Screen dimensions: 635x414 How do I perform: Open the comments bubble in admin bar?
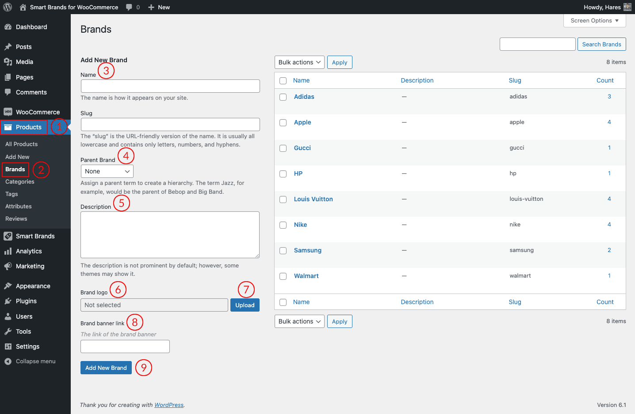point(129,7)
